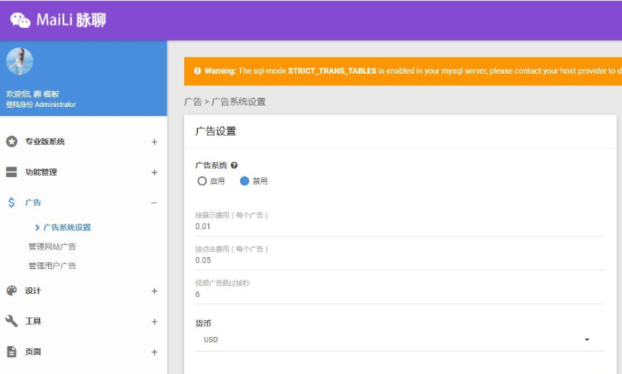Screen dimensions: 622x374
Task: Click the MaiLi chat bubble logo icon
Action: [20, 20]
